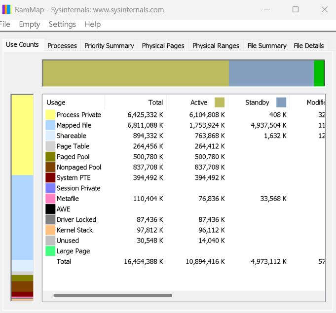Click the Active column header
336x313 pixels.
[197, 103]
